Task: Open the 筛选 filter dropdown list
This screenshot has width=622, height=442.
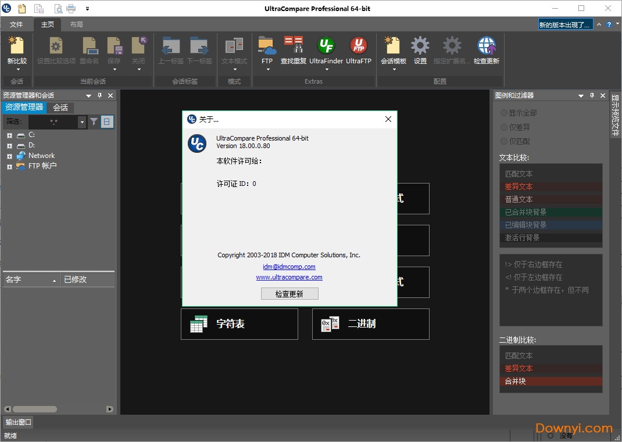Action: [81, 121]
